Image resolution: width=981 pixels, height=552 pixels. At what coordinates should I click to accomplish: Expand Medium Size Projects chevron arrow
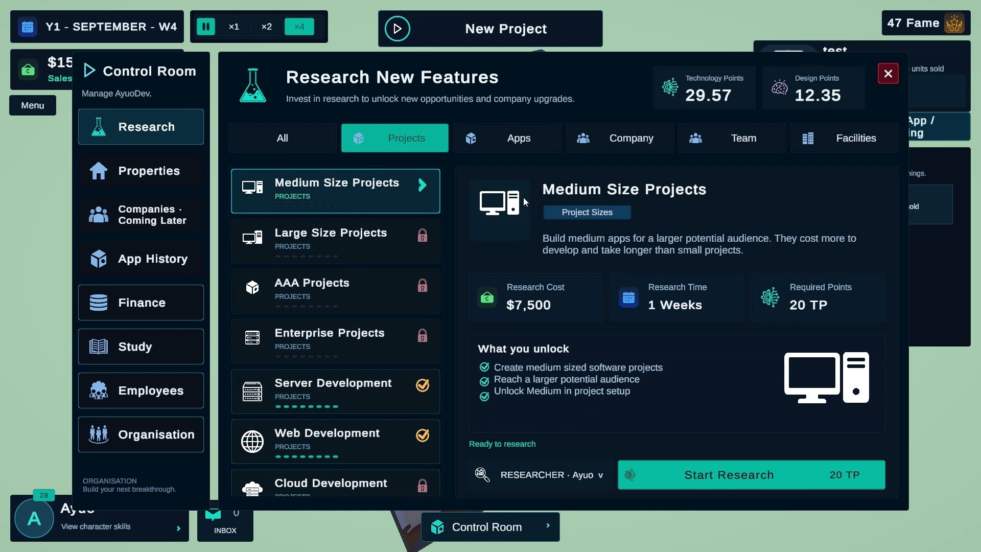[423, 185]
